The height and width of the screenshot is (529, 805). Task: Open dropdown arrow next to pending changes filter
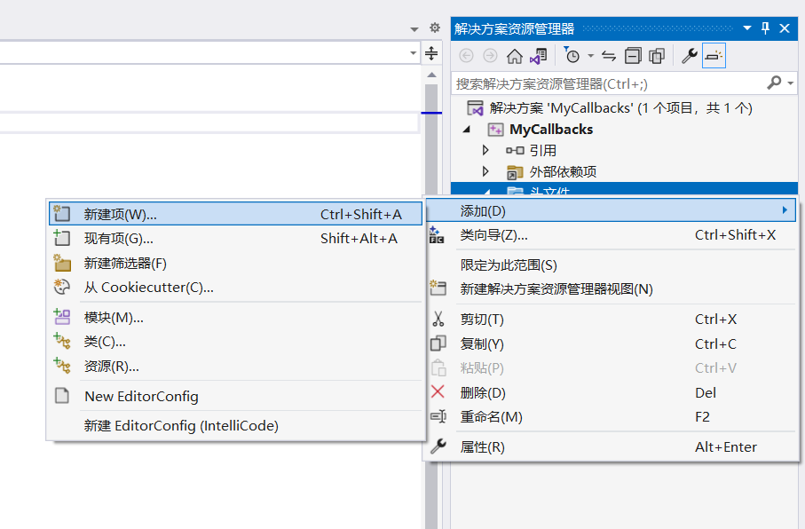click(x=590, y=55)
